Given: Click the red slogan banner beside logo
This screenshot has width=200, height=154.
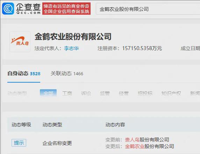Looking at the screenshot, I should pyautogui.click(x=66, y=8).
